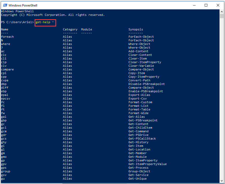Click the 'gal' alias name
The width and height of the screenshot is (225, 184).
(x=4, y=117)
